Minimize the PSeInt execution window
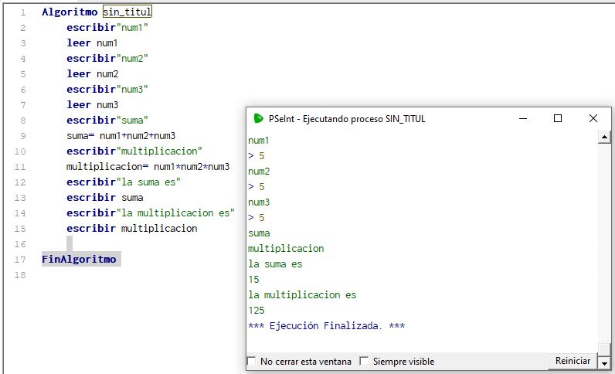The height and width of the screenshot is (374, 615). click(x=522, y=118)
